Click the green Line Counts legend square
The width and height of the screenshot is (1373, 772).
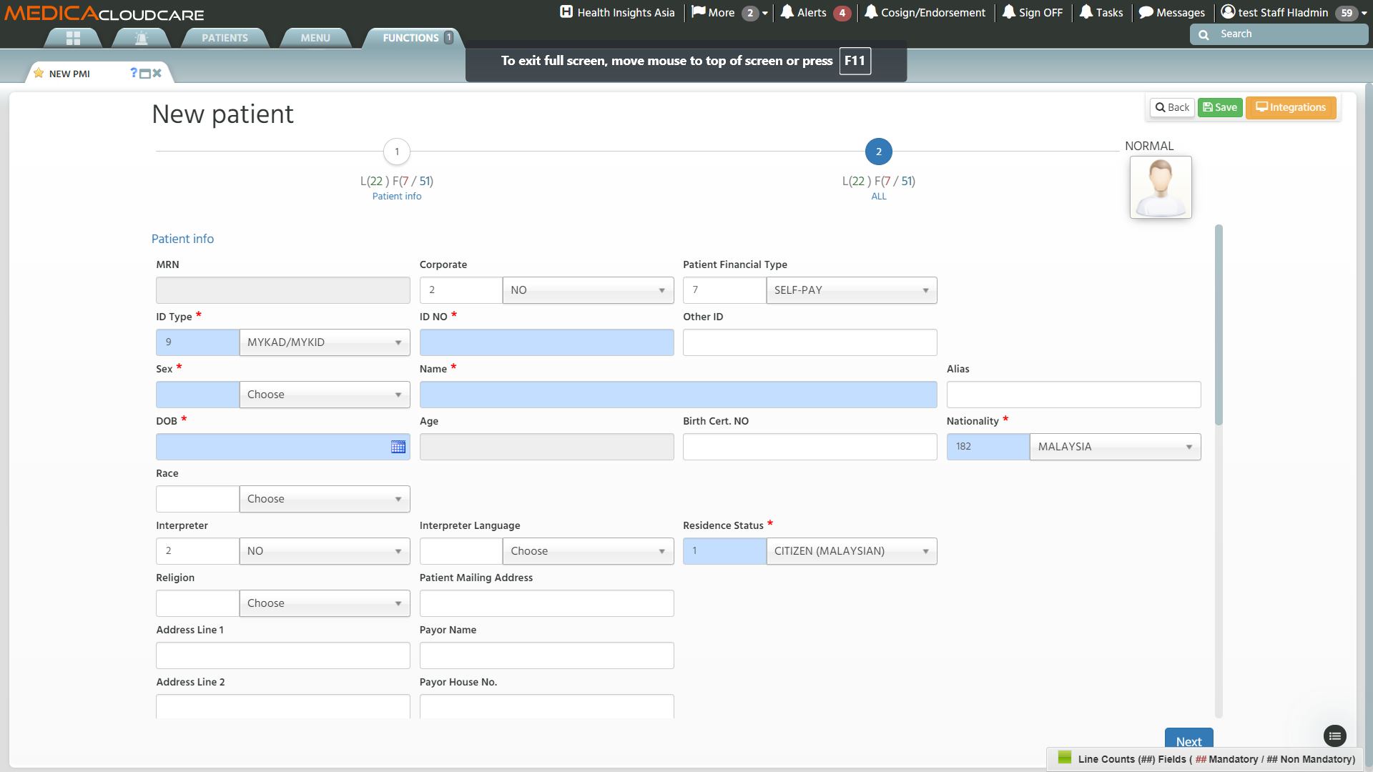click(1064, 758)
